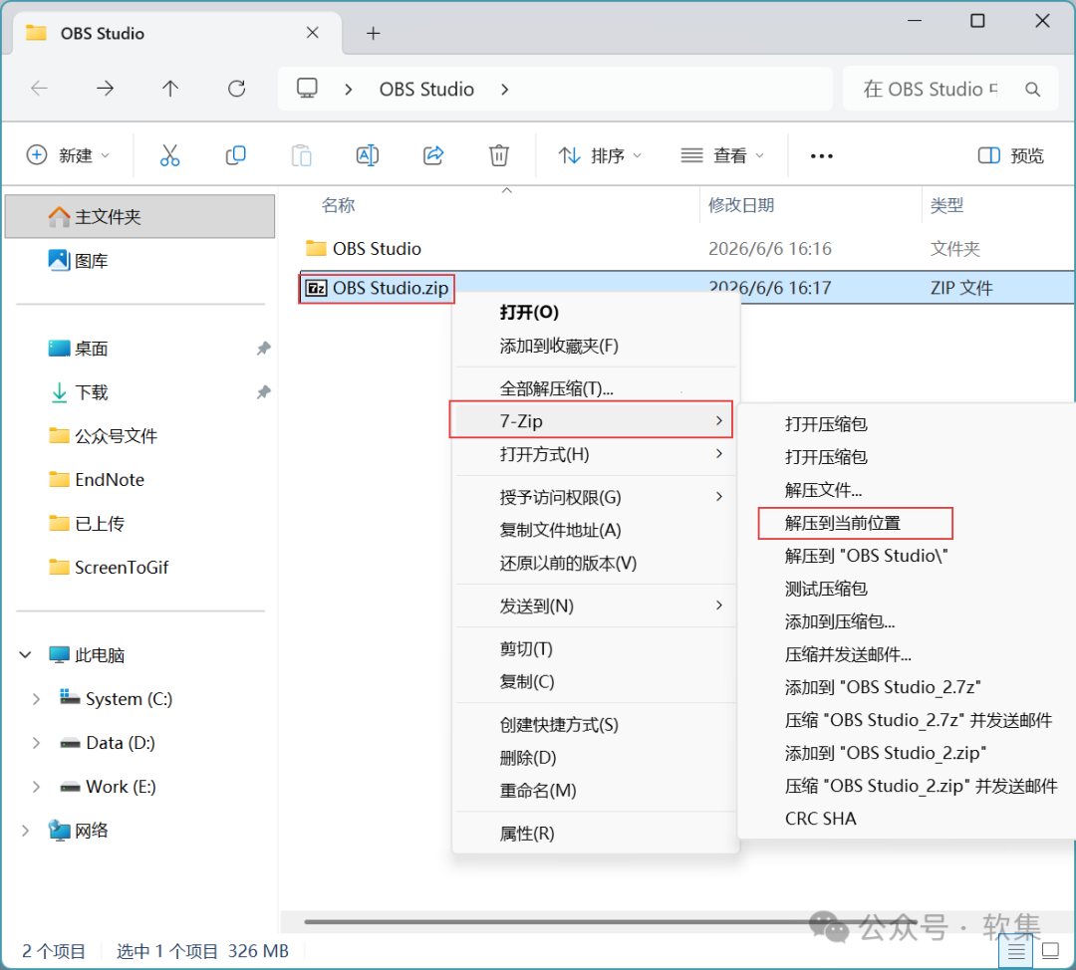This screenshot has width=1076, height=970.
Task: Choose 添加到收藏夹(F)
Action: coord(595,346)
